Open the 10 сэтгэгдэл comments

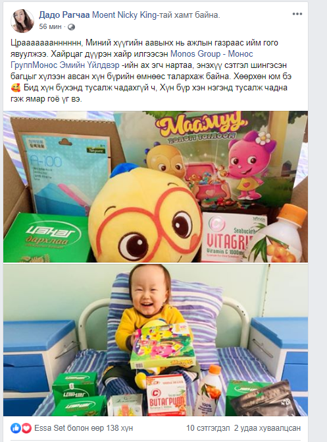click(x=208, y=428)
